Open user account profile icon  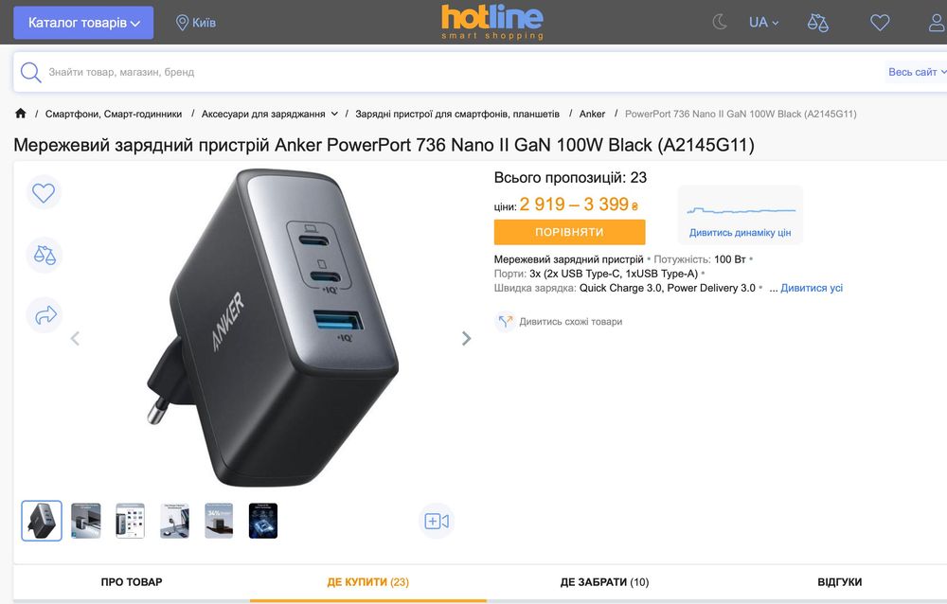[937, 23]
